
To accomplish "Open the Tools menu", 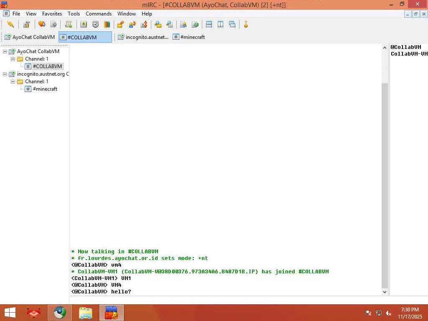I will pos(74,14).
